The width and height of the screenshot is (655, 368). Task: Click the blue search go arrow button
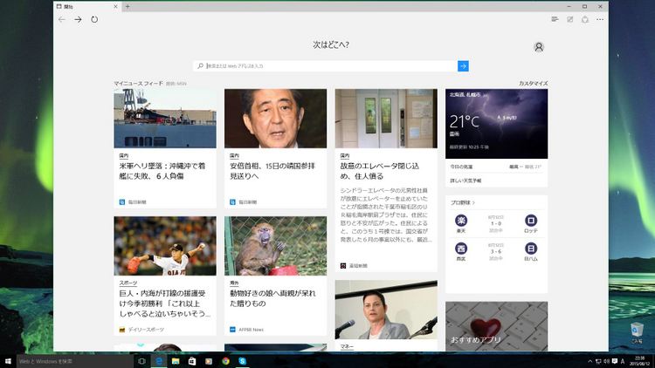coord(463,66)
